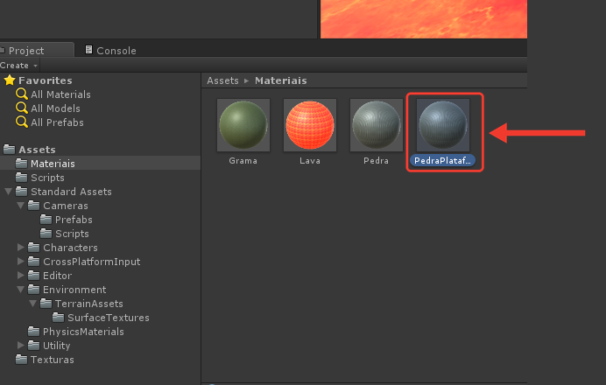Click Assets in the breadcrumb path

coord(222,80)
